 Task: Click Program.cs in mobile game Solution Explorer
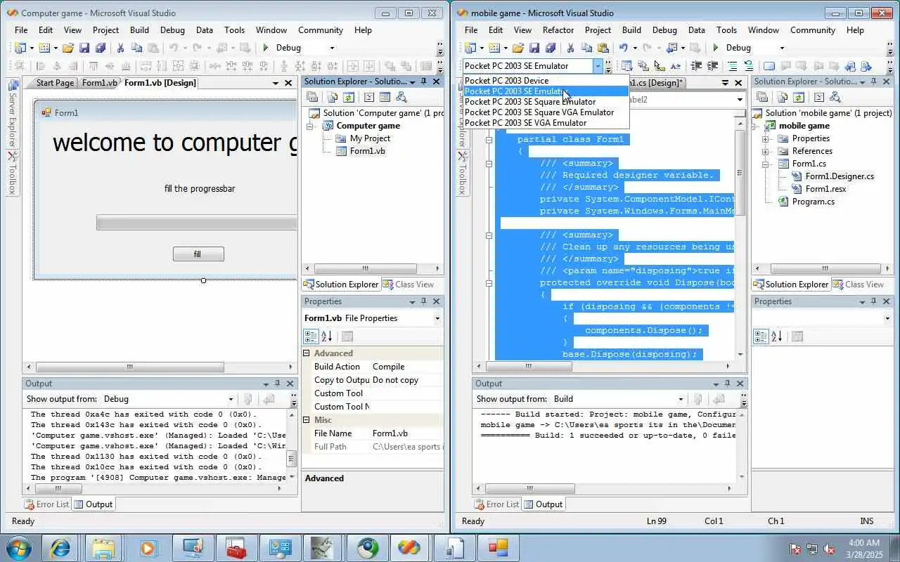coord(813,202)
